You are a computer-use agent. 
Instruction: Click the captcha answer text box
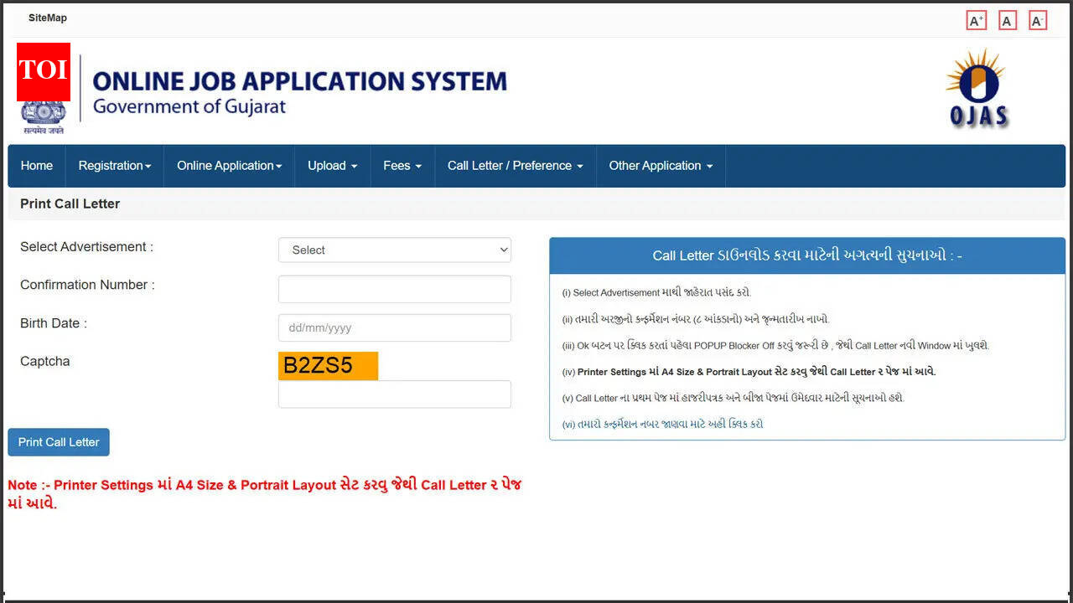[394, 394]
